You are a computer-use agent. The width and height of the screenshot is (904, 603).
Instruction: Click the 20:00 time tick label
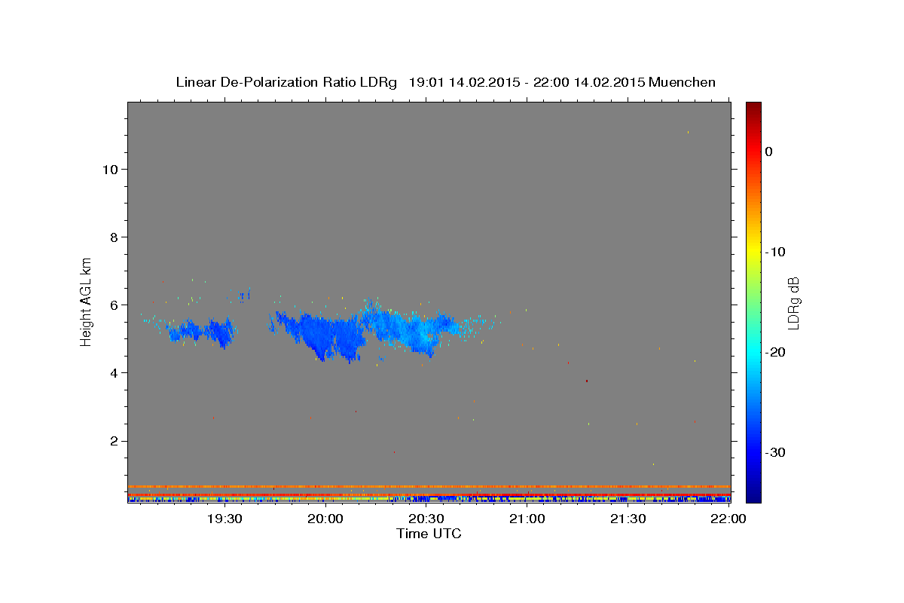325,519
